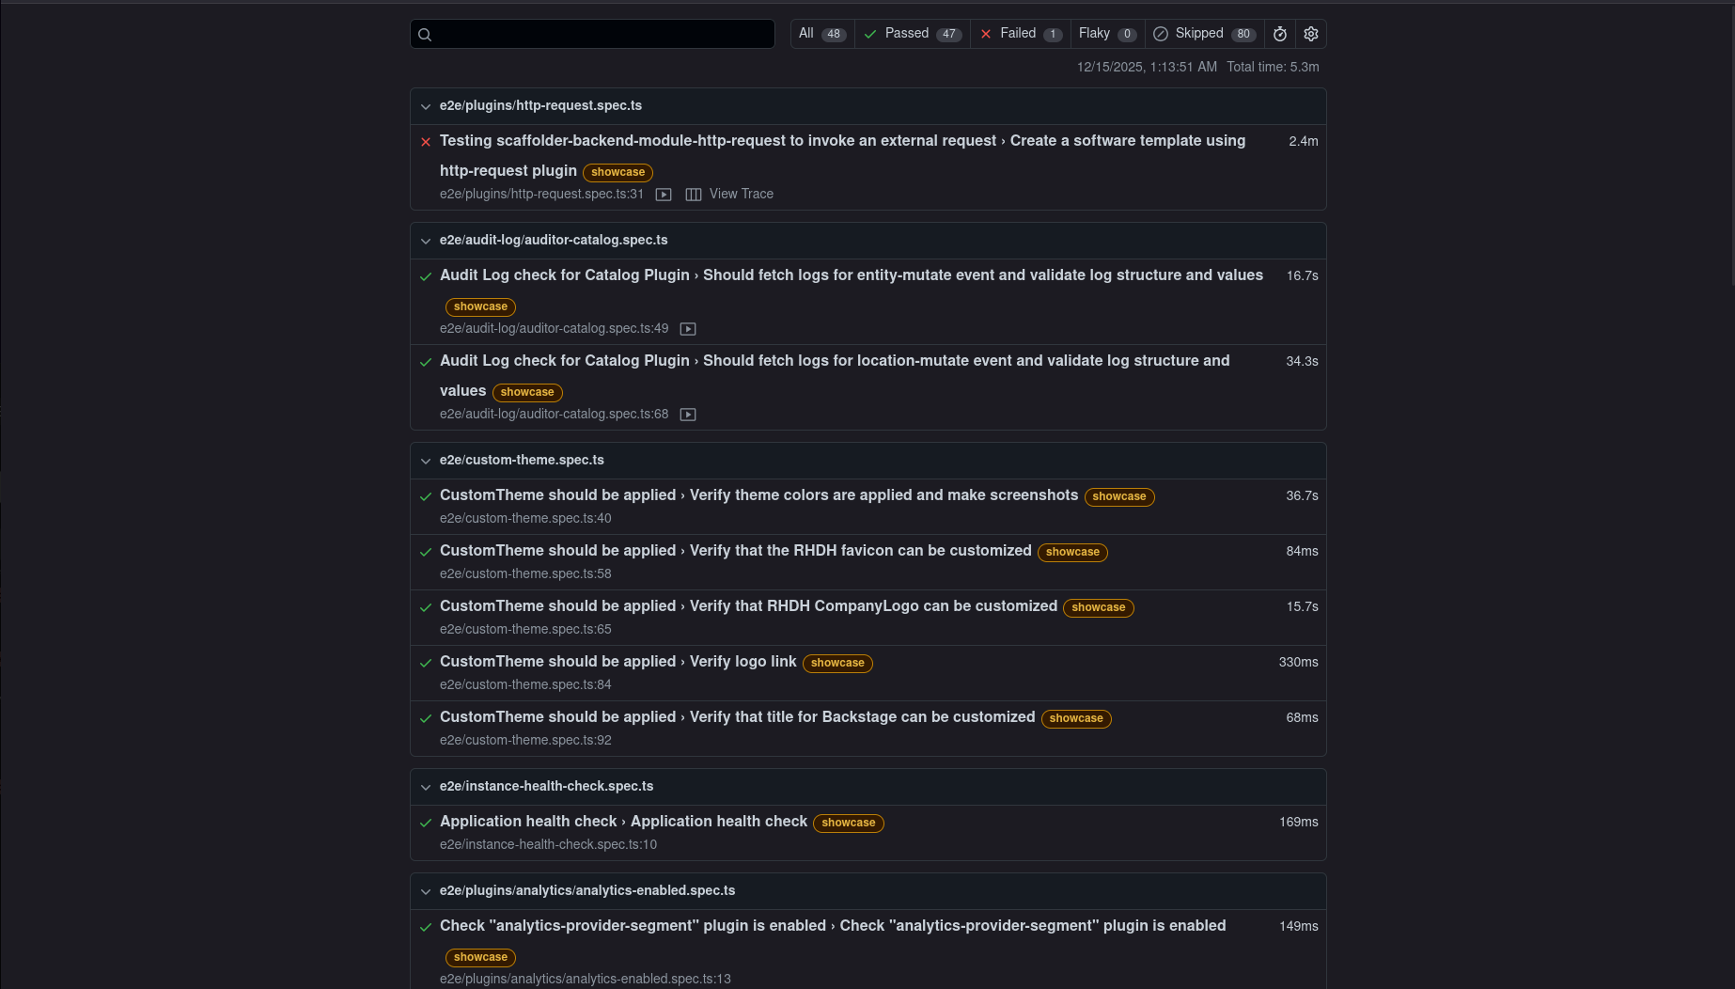Collapse the e2e/plugins/http-request.spec.ts group

point(426,106)
